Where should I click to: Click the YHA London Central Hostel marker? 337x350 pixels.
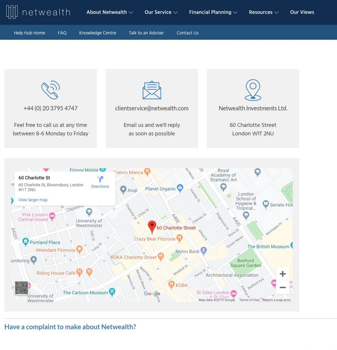coord(52,216)
